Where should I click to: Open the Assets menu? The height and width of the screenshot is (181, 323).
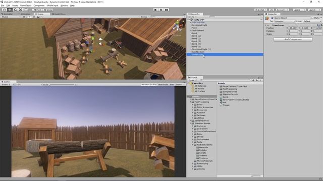point(15,6)
